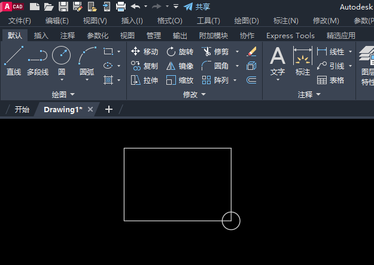Switch to the Parametric (参数化) ribbon tab

point(98,36)
